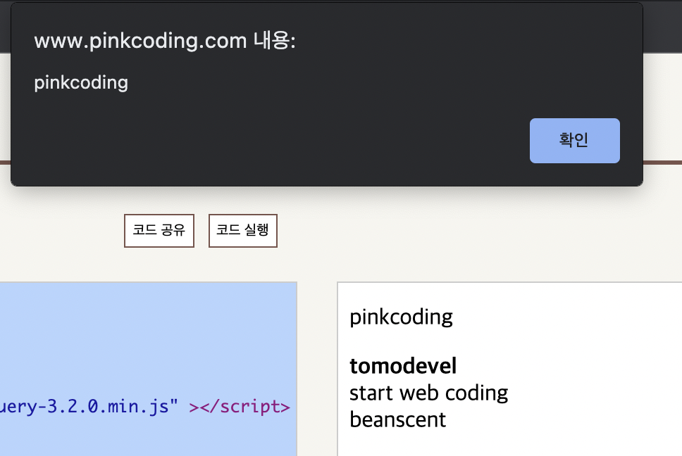Click the 'beanscent' line in output
Image resolution: width=682 pixels, height=456 pixels.
[x=397, y=420]
